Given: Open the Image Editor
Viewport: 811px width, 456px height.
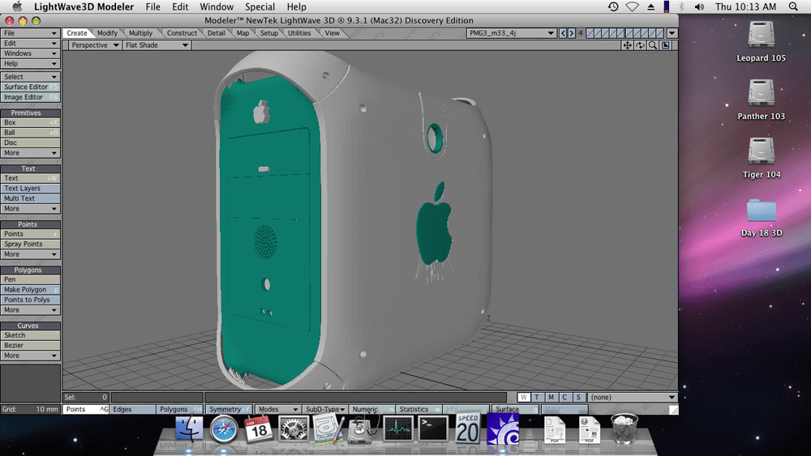Looking at the screenshot, I should click(30, 97).
